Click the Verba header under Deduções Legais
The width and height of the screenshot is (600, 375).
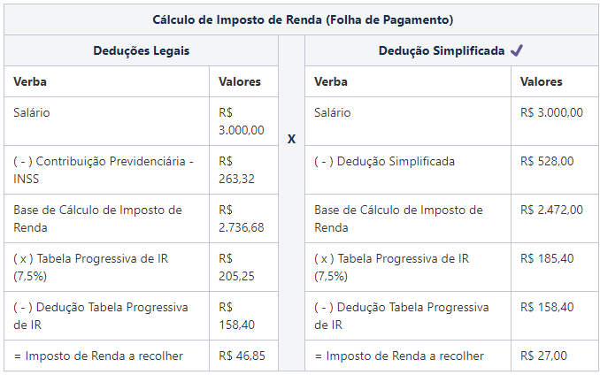(x=30, y=82)
